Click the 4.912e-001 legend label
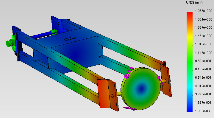 point(203,86)
